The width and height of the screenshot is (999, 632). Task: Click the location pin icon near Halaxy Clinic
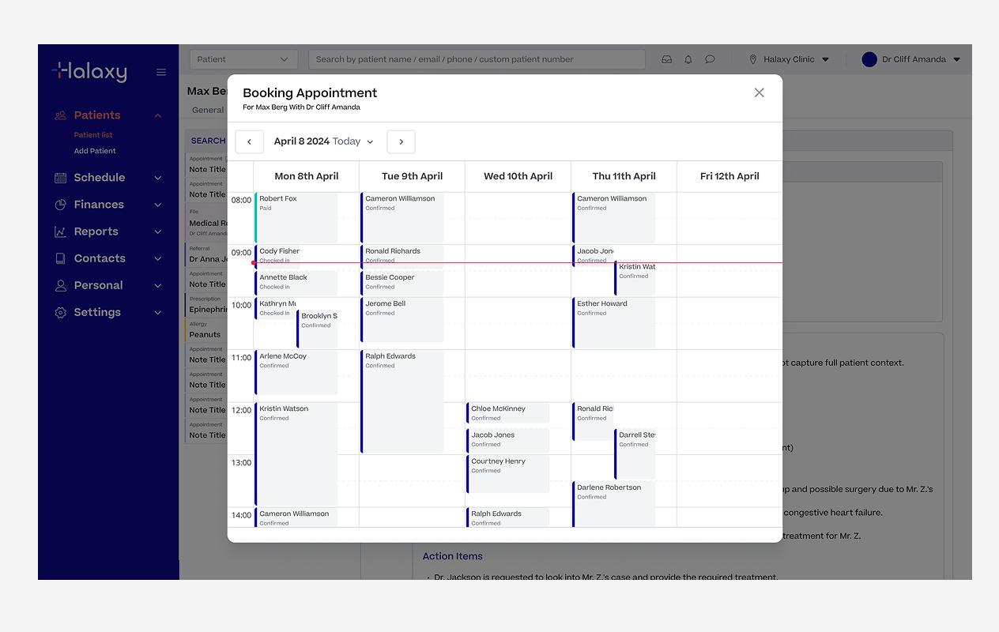[x=753, y=59]
